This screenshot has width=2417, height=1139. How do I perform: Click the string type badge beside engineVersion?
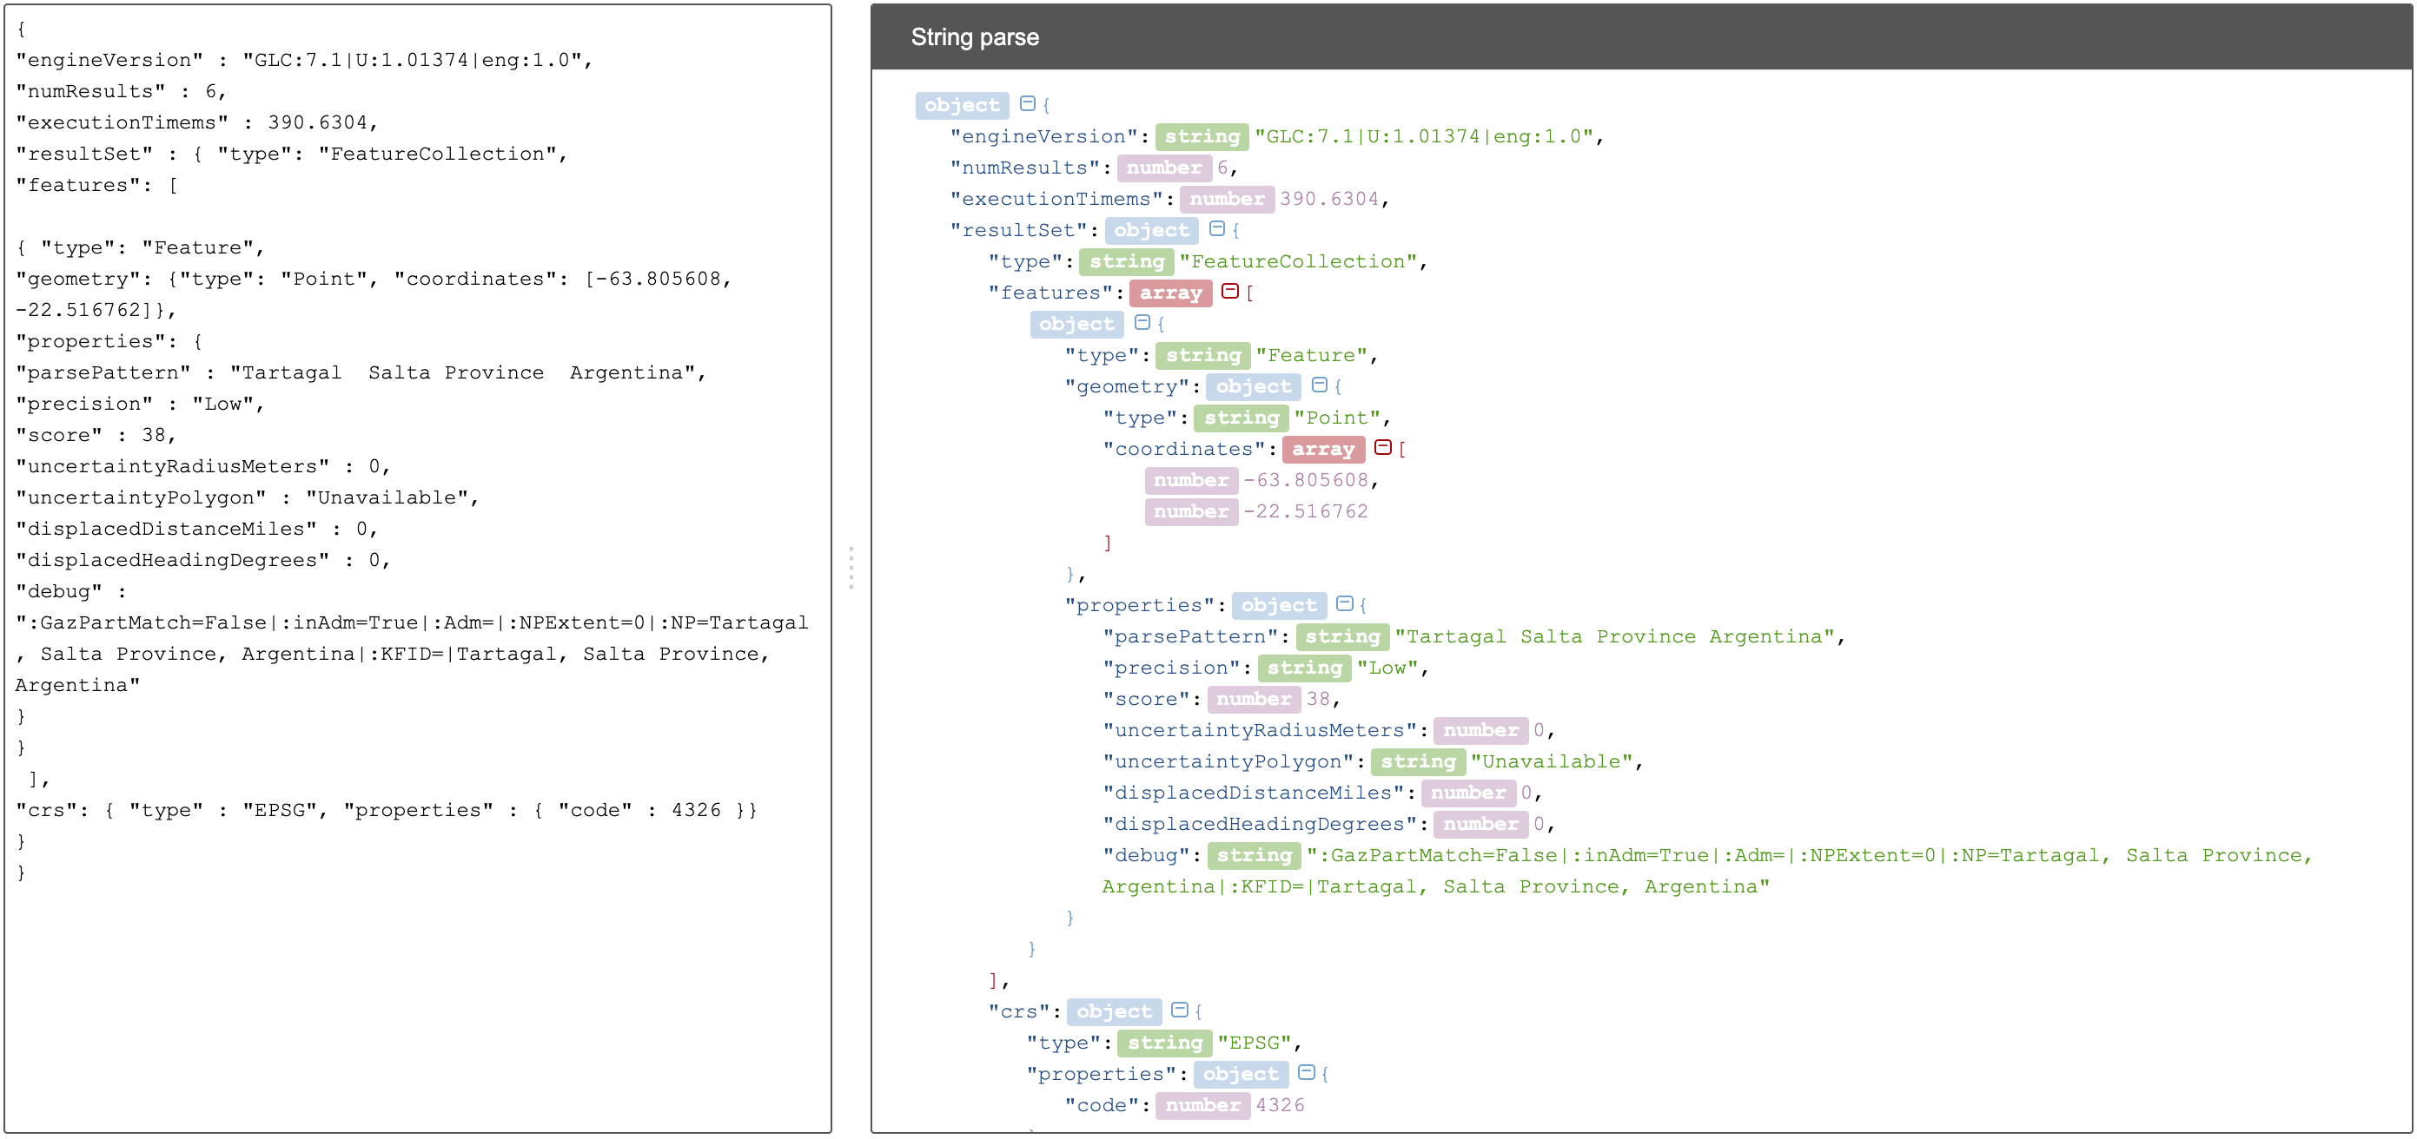tap(1202, 137)
